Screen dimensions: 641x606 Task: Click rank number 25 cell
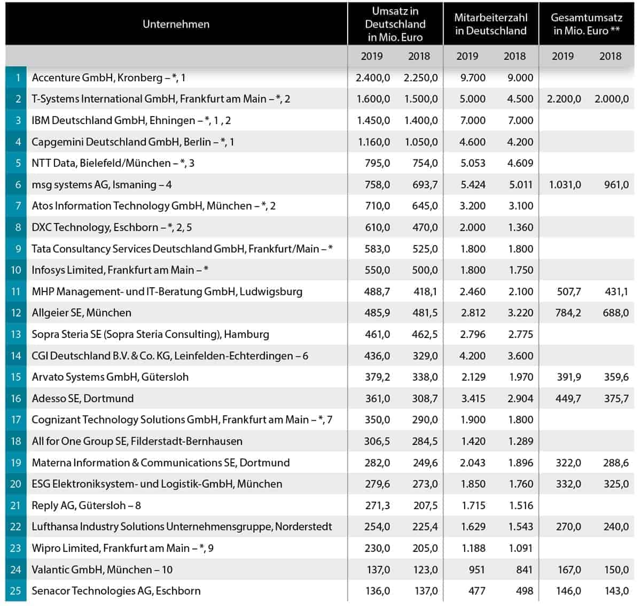(x=16, y=591)
